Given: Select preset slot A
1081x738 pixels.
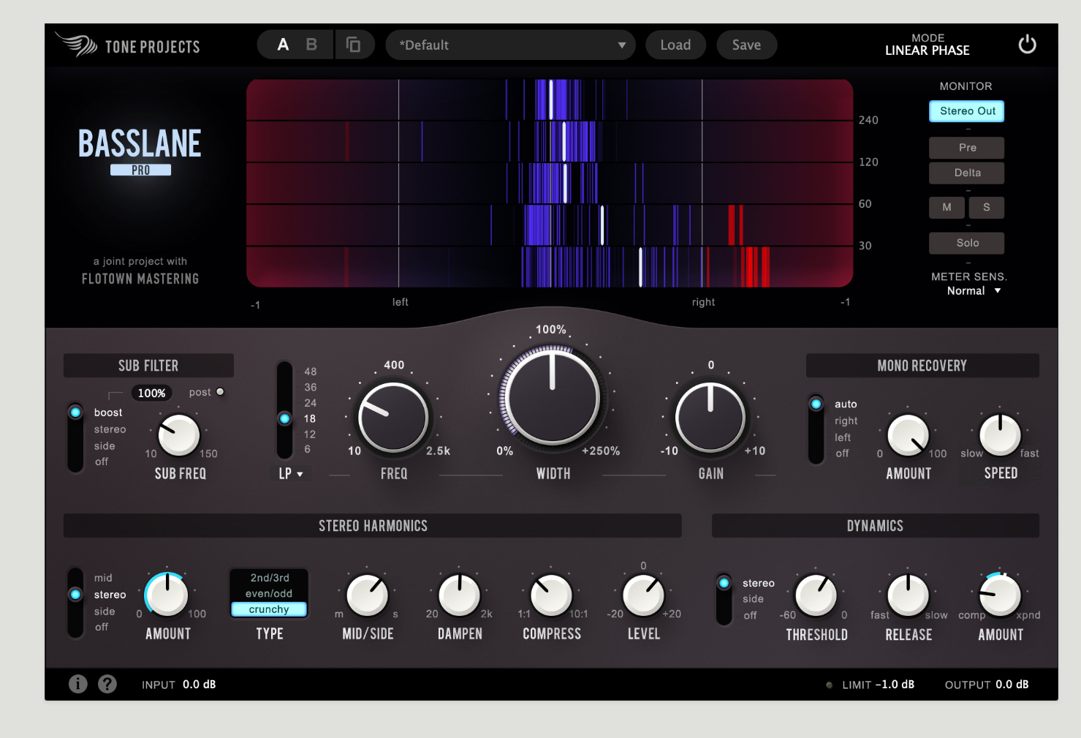Looking at the screenshot, I should pyautogui.click(x=284, y=45).
